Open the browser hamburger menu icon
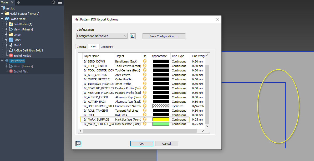Viewport: 314px width, 161px height. [x=60, y=2]
